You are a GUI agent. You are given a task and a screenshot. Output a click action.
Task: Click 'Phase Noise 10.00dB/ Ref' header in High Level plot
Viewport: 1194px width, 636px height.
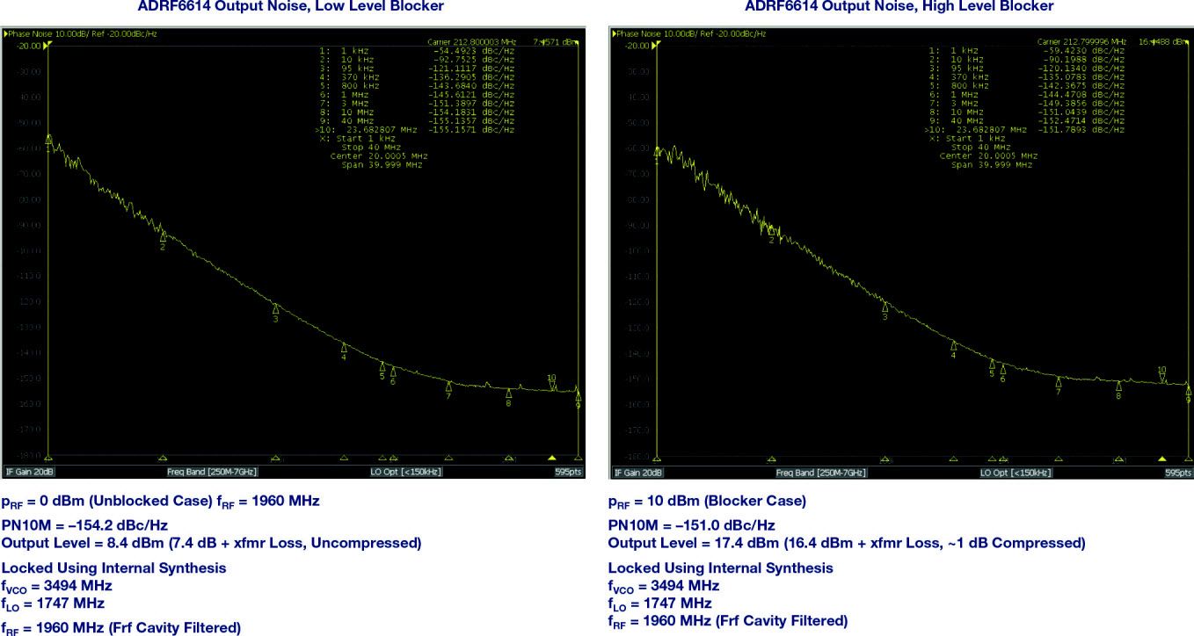coord(689,33)
